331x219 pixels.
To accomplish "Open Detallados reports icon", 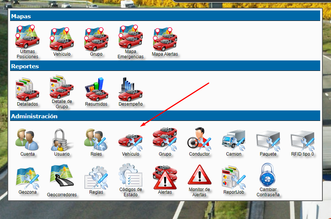I will 27,89.
